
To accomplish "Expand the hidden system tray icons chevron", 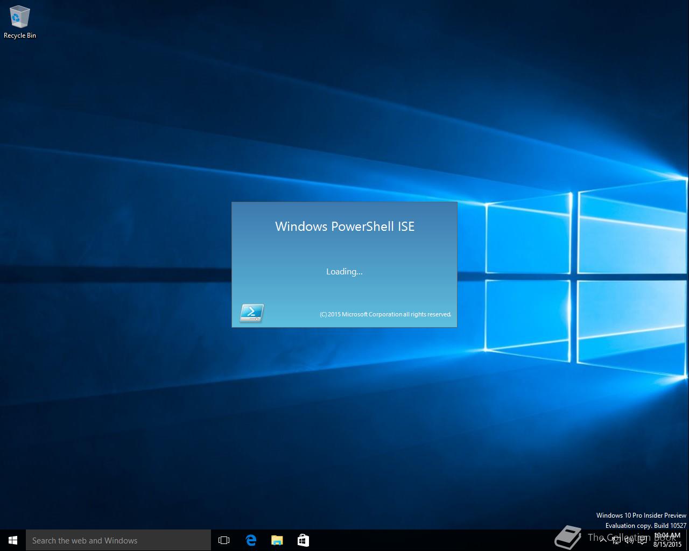I will click(x=603, y=540).
